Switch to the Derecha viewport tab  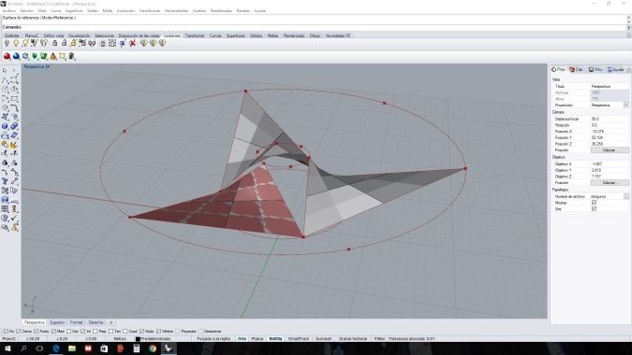tap(96, 322)
